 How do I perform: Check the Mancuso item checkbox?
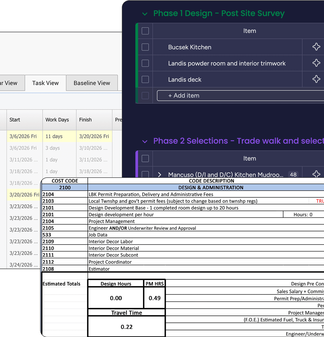point(145,174)
